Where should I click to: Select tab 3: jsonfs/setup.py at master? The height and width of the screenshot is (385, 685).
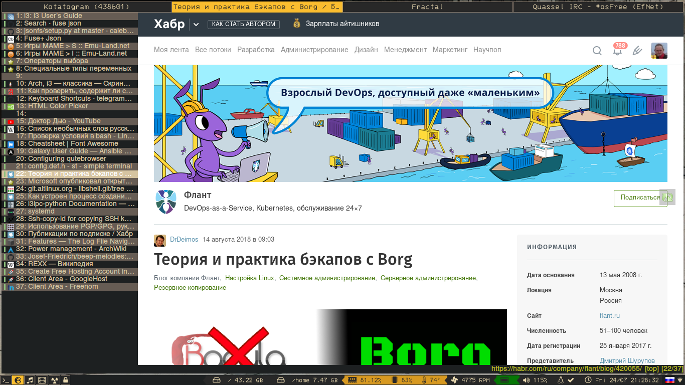70,31
